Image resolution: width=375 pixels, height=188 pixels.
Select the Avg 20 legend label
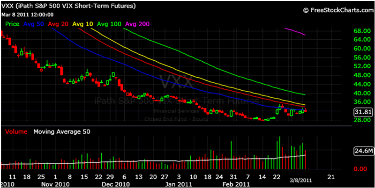pos(59,24)
